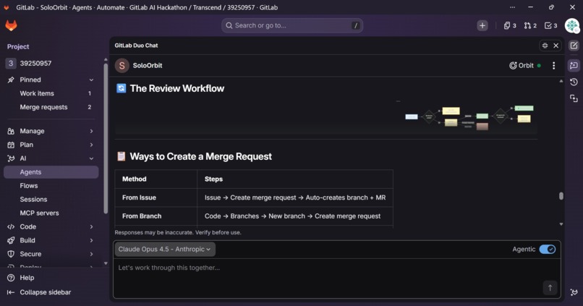
Task: Open the user avatar menu
Action: [x=572, y=25]
